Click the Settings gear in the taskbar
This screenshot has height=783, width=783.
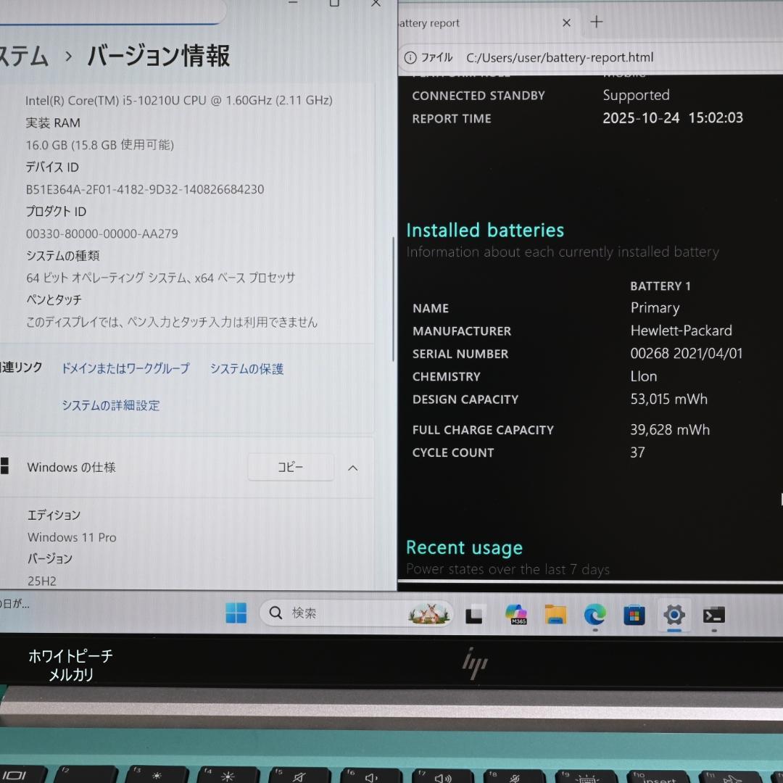coord(674,615)
